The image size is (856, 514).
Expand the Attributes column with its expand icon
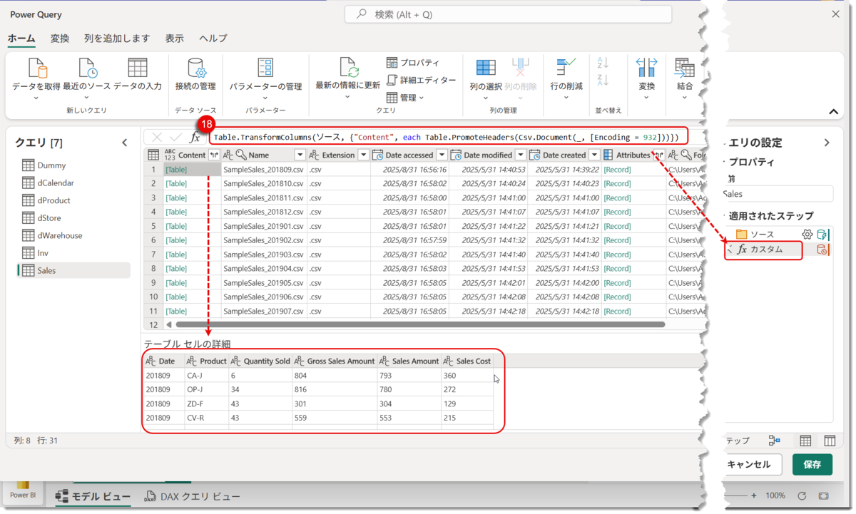point(658,155)
